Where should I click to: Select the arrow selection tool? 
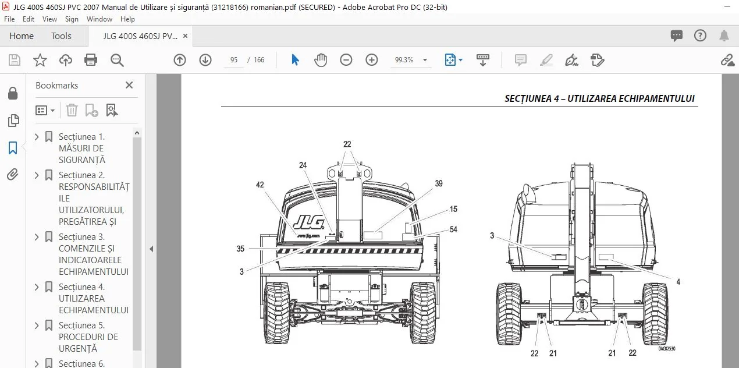point(296,60)
